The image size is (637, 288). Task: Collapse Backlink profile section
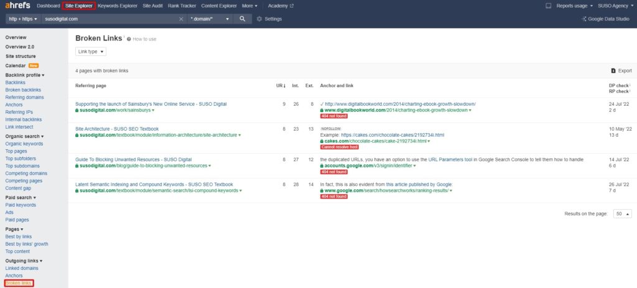[25, 75]
